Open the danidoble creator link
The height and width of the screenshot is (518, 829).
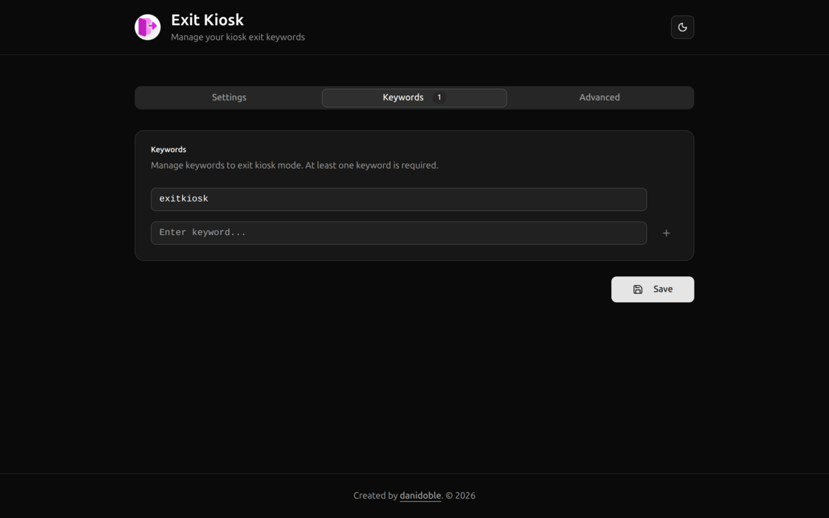(420, 496)
